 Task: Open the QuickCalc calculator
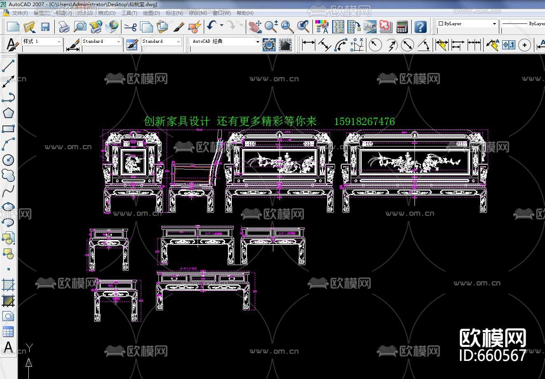pos(402,27)
